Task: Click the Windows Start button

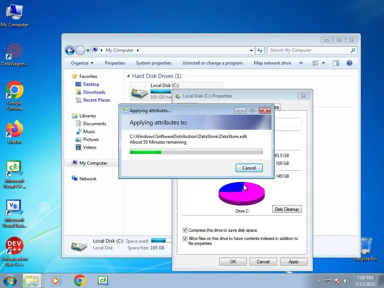Action: pyautogui.click(x=10, y=280)
